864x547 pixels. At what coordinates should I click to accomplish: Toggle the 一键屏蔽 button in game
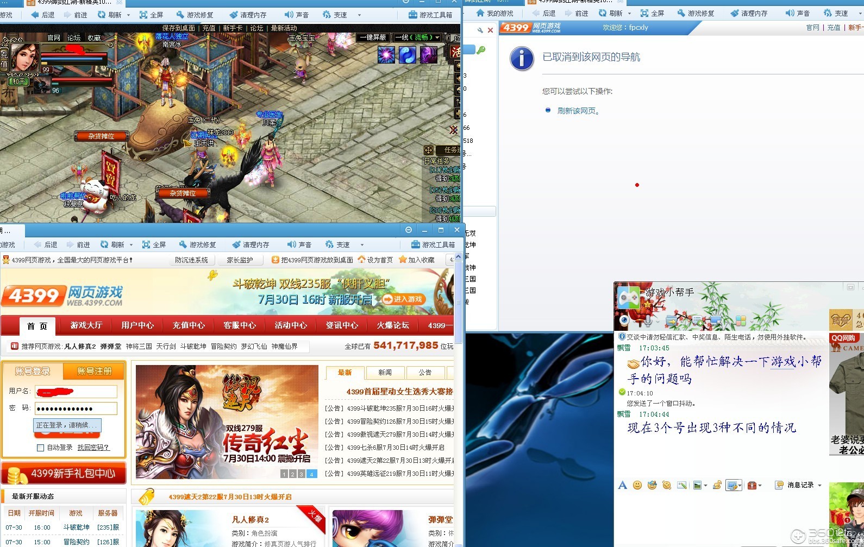[x=373, y=37]
